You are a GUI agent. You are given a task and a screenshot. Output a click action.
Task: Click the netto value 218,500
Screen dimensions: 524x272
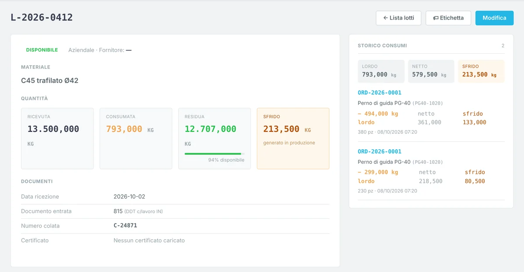pos(431,181)
